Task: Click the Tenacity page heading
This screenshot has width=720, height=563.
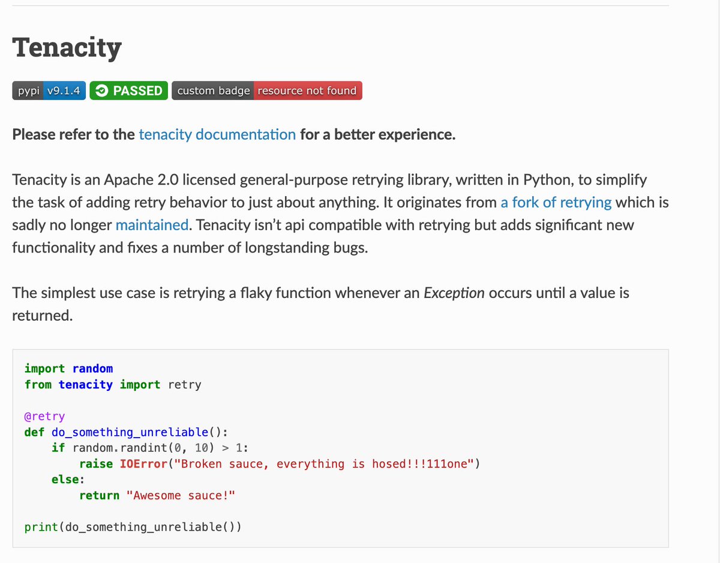Action: pyautogui.click(x=67, y=48)
